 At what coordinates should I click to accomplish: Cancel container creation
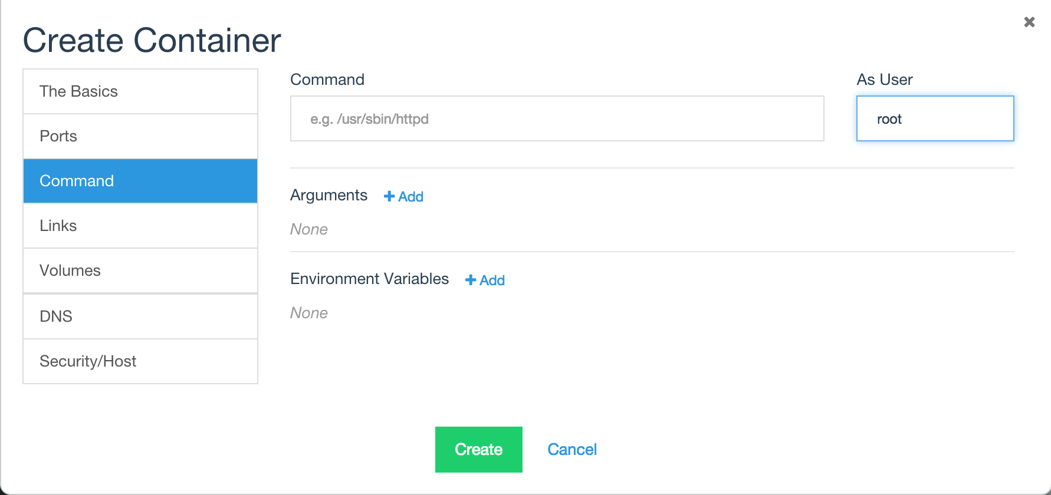[572, 450]
